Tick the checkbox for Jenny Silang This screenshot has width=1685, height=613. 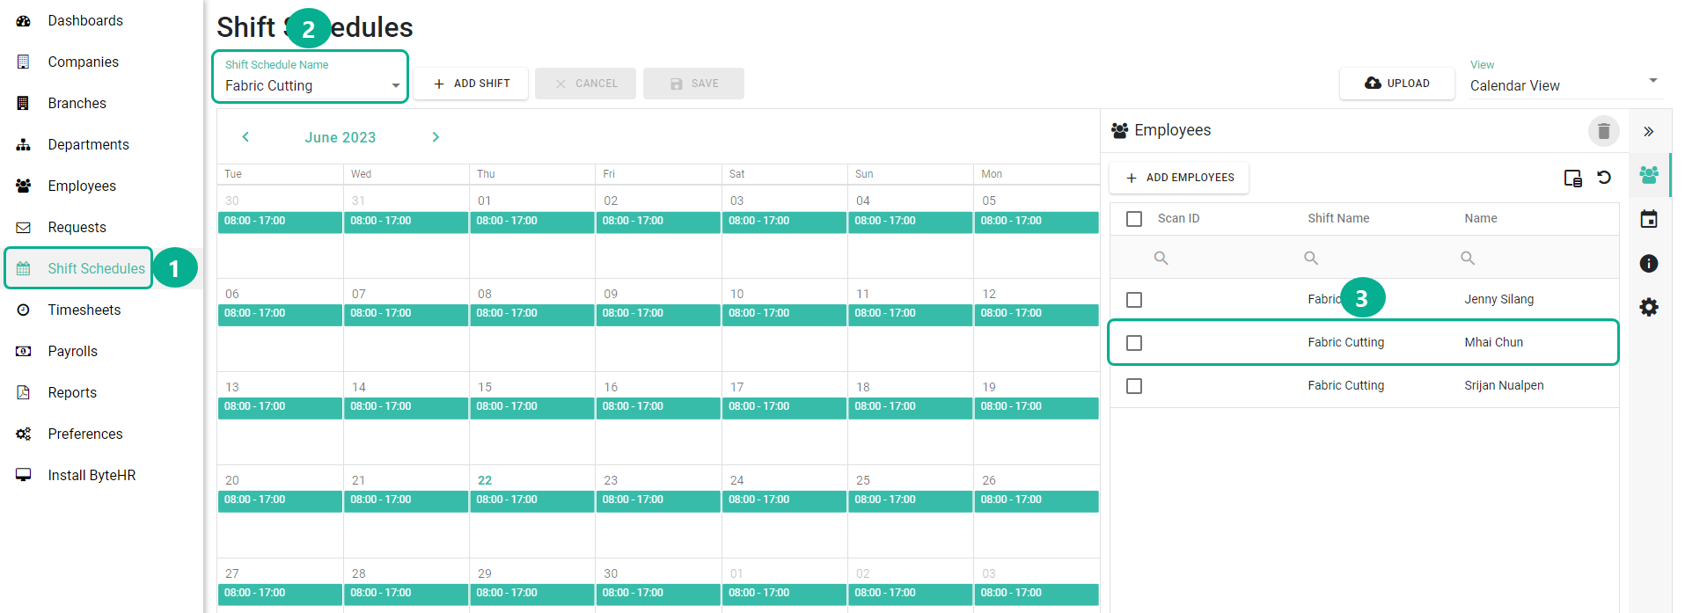click(x=1134, y=300)
